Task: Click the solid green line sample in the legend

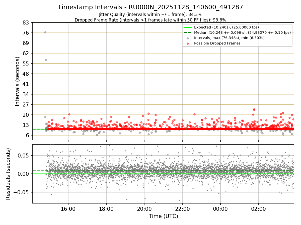Action: [x=188, y=27]
